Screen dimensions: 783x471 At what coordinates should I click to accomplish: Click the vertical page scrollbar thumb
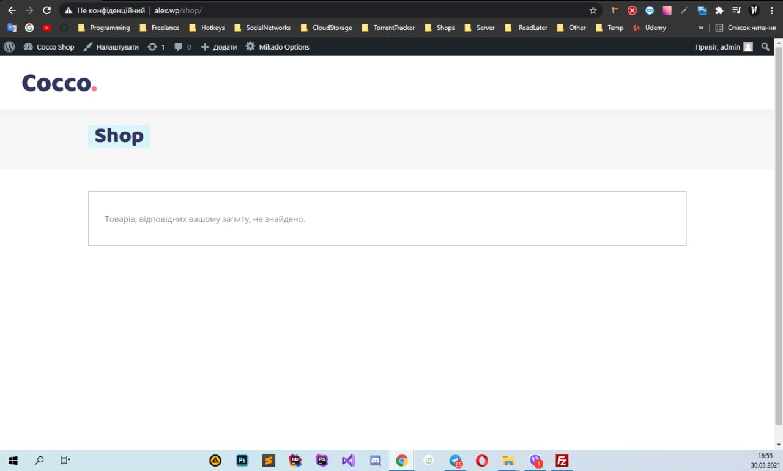point(778,235)
